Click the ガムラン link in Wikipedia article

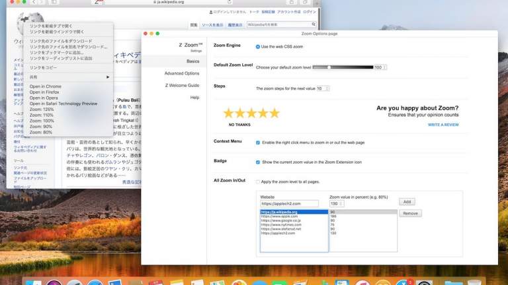[112, 162]
